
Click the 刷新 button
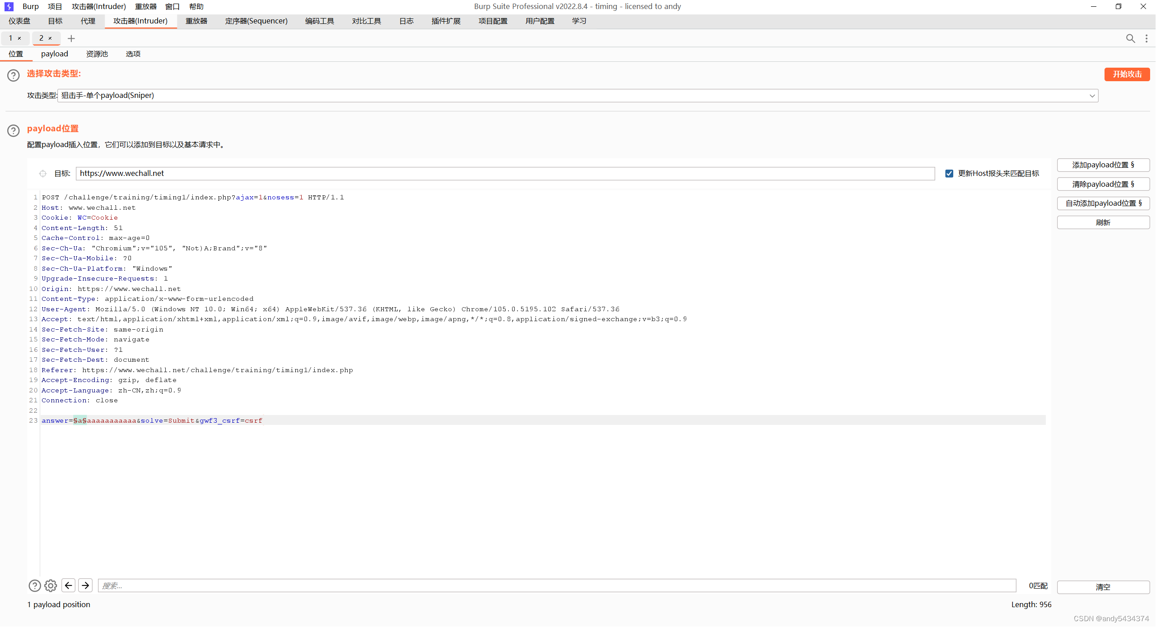pos(1103,222)
